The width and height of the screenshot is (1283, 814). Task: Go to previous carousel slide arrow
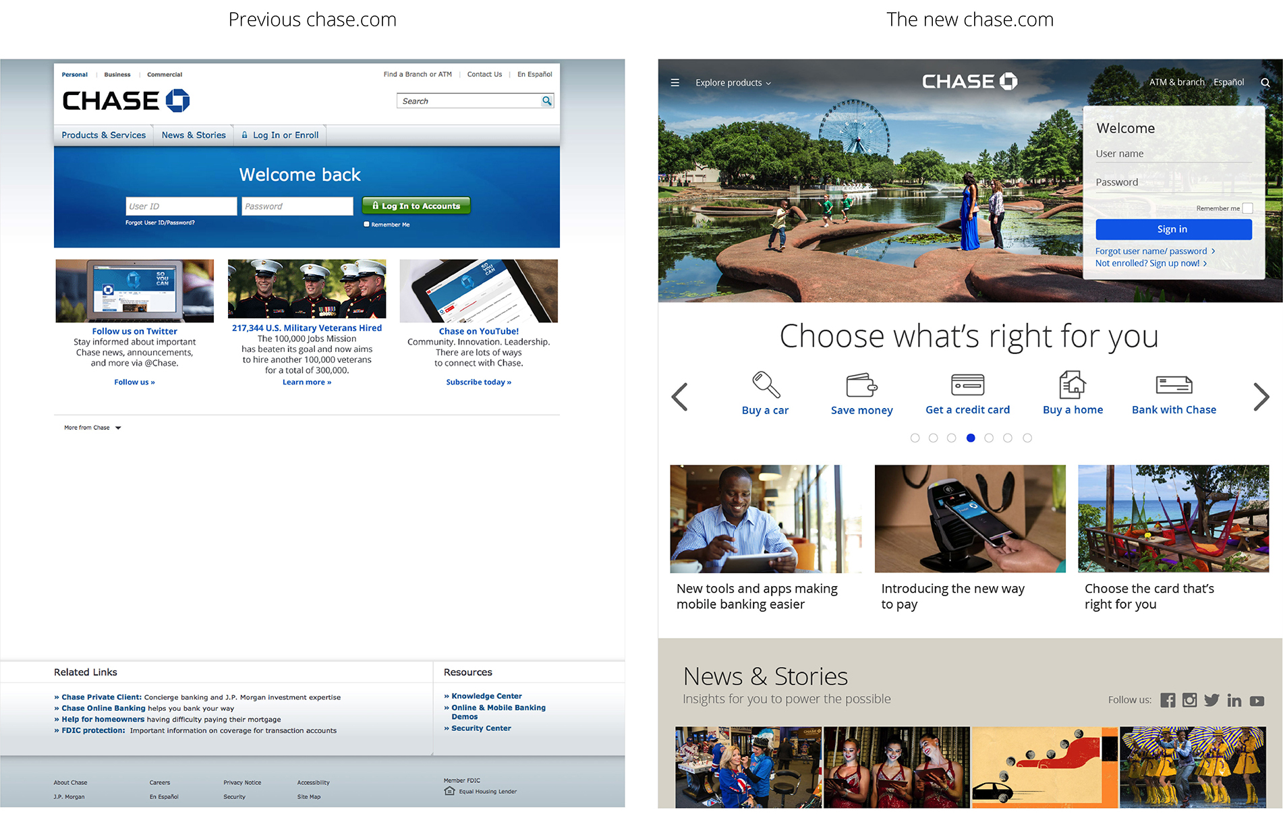pyautogui.click(x=680, y=397)
